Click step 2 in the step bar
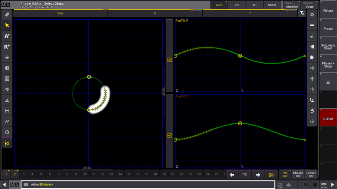Viewport: 337px width, 189px height. [15, 174]
